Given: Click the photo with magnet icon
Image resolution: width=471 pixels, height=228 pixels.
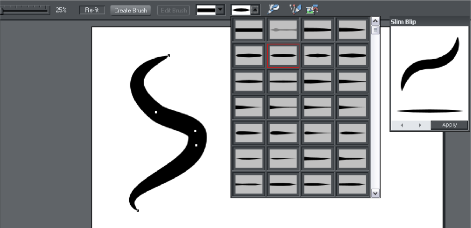Looking at the screenshot, I should (x=312, y=10).
